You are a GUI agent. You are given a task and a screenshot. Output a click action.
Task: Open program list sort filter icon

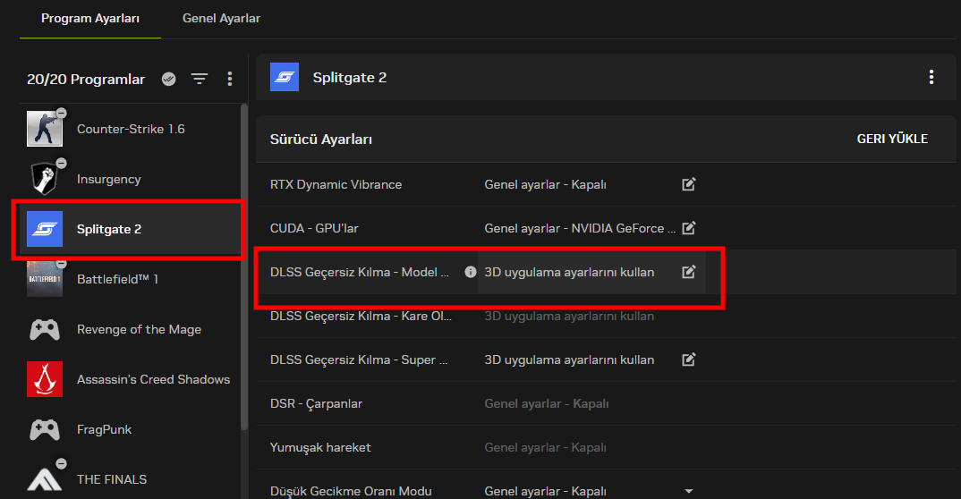[200, 79]
